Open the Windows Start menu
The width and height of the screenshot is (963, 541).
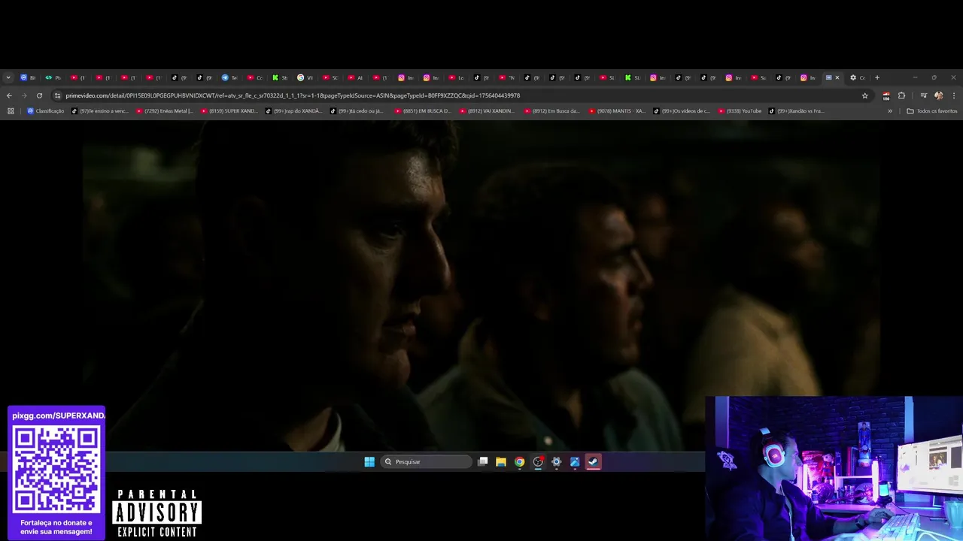(369, 462)
